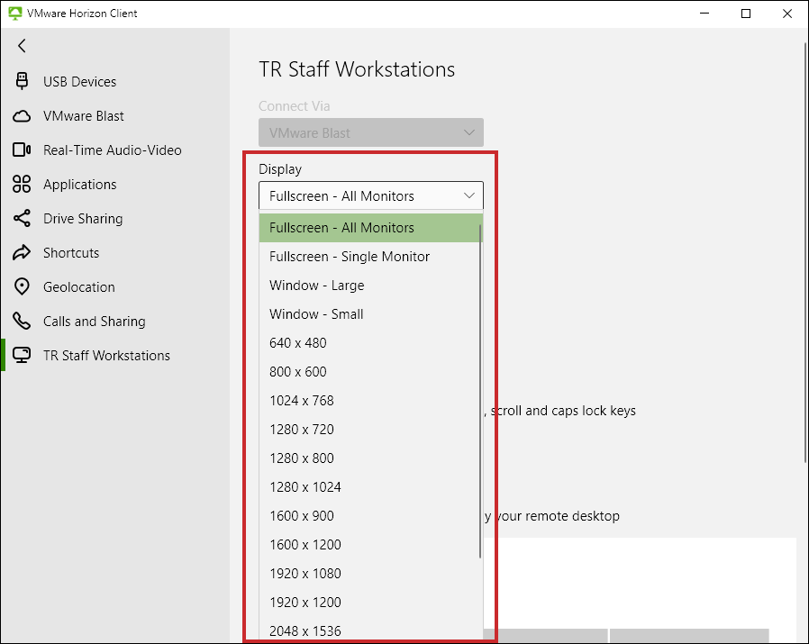Image resolution: width=809 pixels, height=644 pixels.
Task: Minimize the Horizon Client window
Action: point(704,14)
